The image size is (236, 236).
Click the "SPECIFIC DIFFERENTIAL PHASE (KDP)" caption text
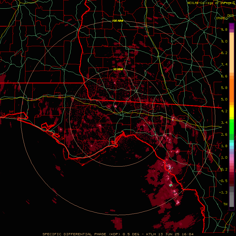coord(81,234)
